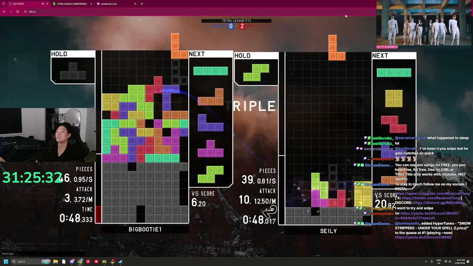Open the Twitter RealynotTony link
The height and width of the screenshot is (266, 473).
pyautogui.click(x=431, y=198)
